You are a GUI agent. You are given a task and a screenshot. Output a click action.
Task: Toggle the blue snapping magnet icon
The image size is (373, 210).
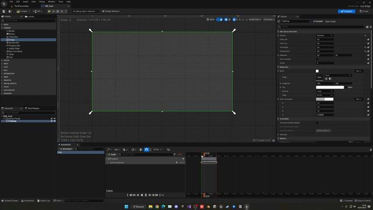click(x=146, y=149)
